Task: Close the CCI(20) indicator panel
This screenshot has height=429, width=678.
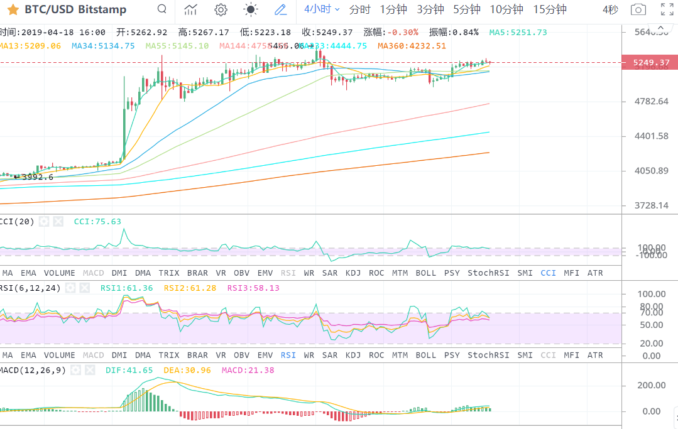Action: click(58, 222)
